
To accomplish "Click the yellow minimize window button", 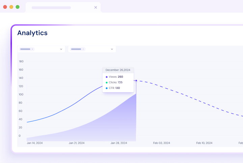I will (x=11, y=7).
